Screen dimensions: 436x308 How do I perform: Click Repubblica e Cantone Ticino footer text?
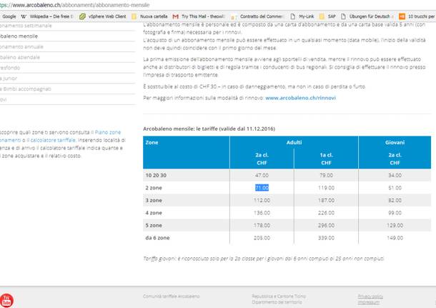[x=279, y=297]
